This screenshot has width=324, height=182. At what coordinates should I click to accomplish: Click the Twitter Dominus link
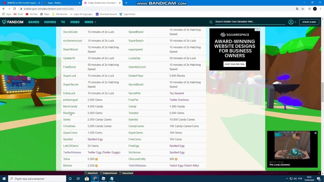pyautogui.click(x=179, y=100)
